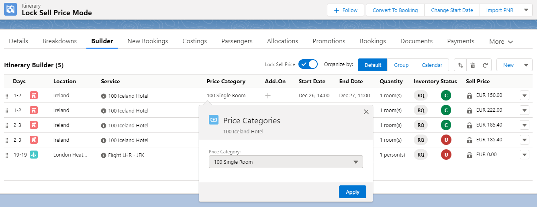Screen dimensions: 537x207
Task: Organize by Group
Action: (401, 65)
